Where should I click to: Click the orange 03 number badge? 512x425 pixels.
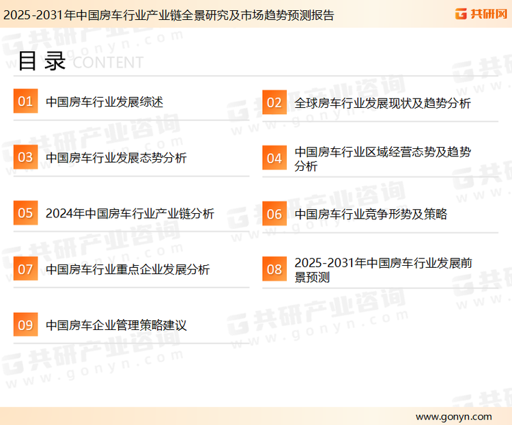(25, 157)
